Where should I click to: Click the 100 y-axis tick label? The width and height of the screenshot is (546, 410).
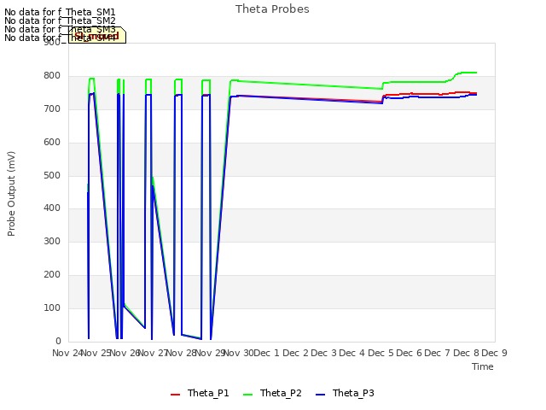tap(52, 307)
